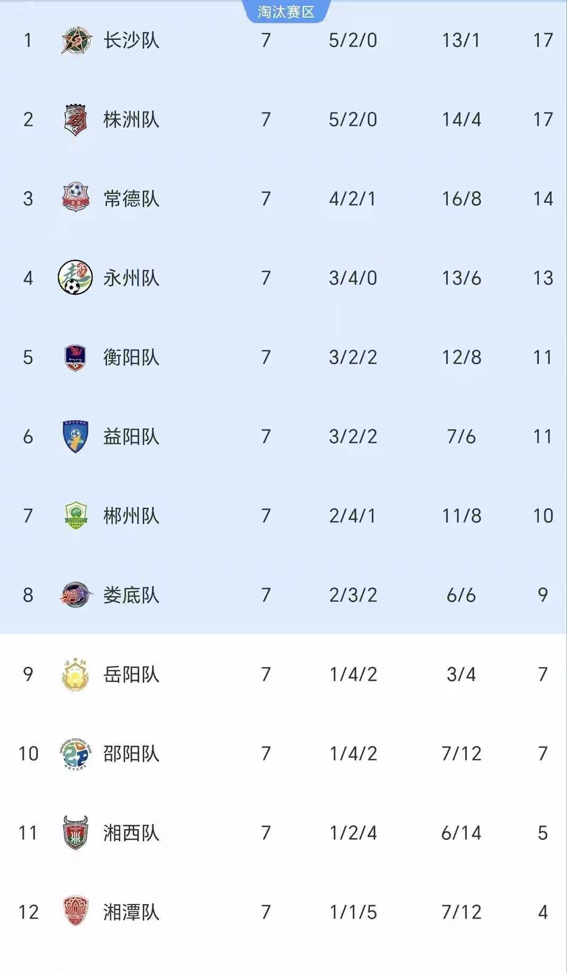Click the 衡阳队 shield emblem

click(x=75, y=357)
